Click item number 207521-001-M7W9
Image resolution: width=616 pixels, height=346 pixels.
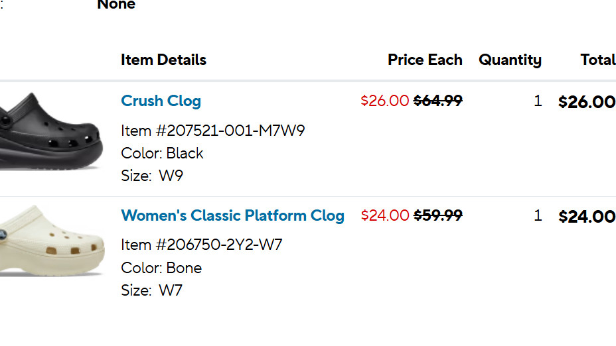(213, 131)
